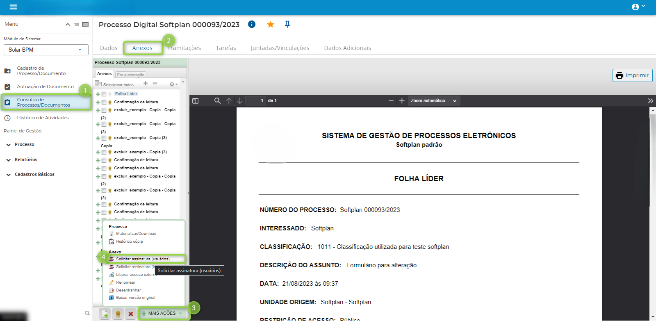Open the hamburger main menu

(13, 7)
